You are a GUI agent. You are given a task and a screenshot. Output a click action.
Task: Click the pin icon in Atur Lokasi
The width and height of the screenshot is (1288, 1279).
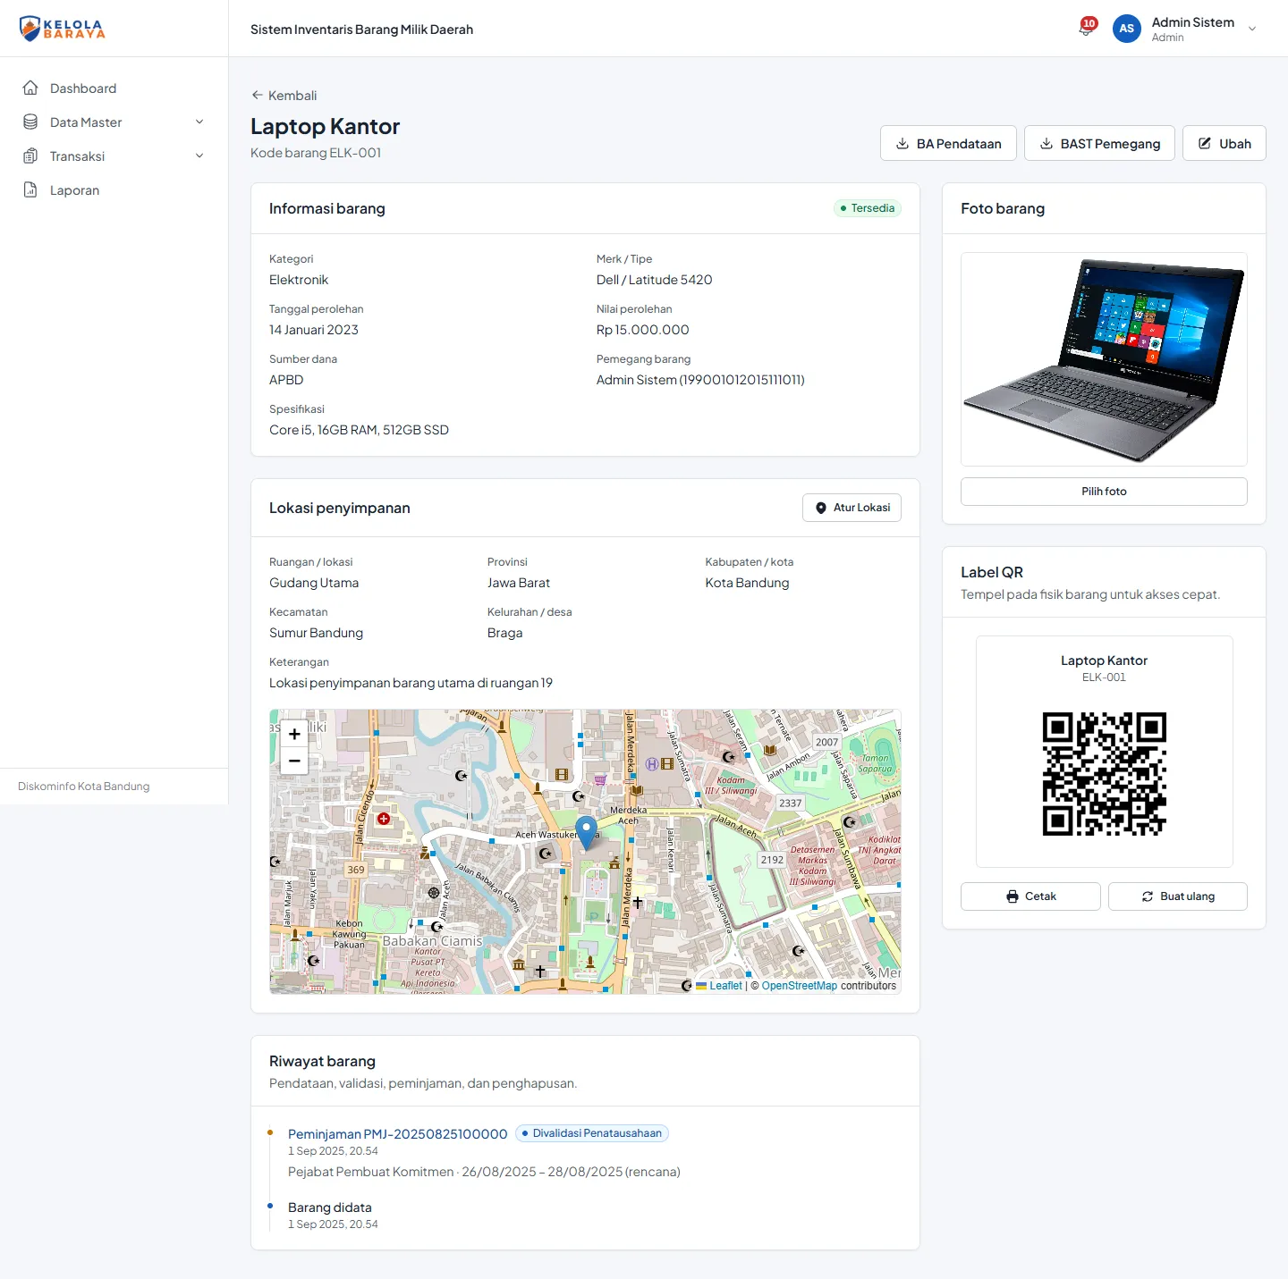[821, 508]
